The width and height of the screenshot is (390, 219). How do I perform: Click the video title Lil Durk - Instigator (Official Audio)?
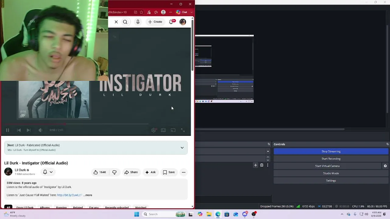36,163
